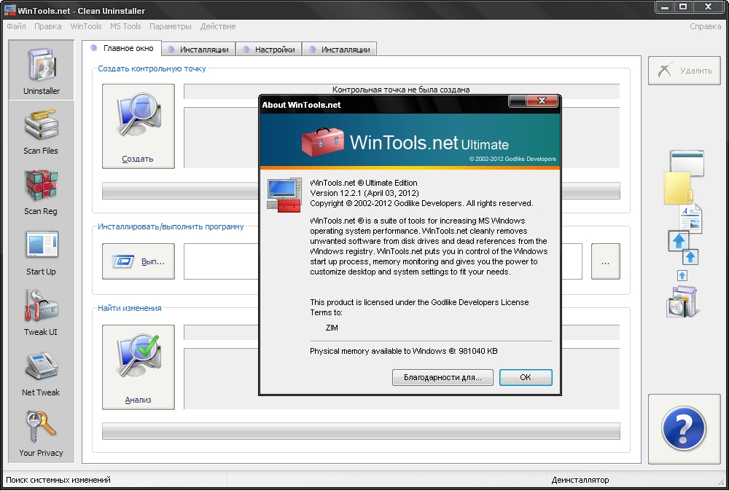
Task: Click the licensee name 'ZIM'
Action: pyautogui.click(x=332, y=328)
